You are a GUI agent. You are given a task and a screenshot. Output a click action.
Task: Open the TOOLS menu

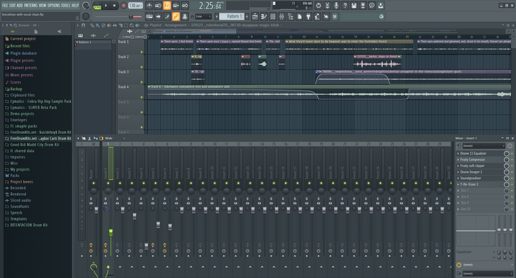[66, 5]
